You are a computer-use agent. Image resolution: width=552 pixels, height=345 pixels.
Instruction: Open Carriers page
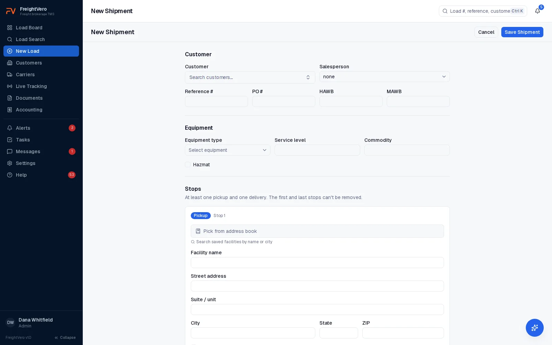[x=41, y=75]
